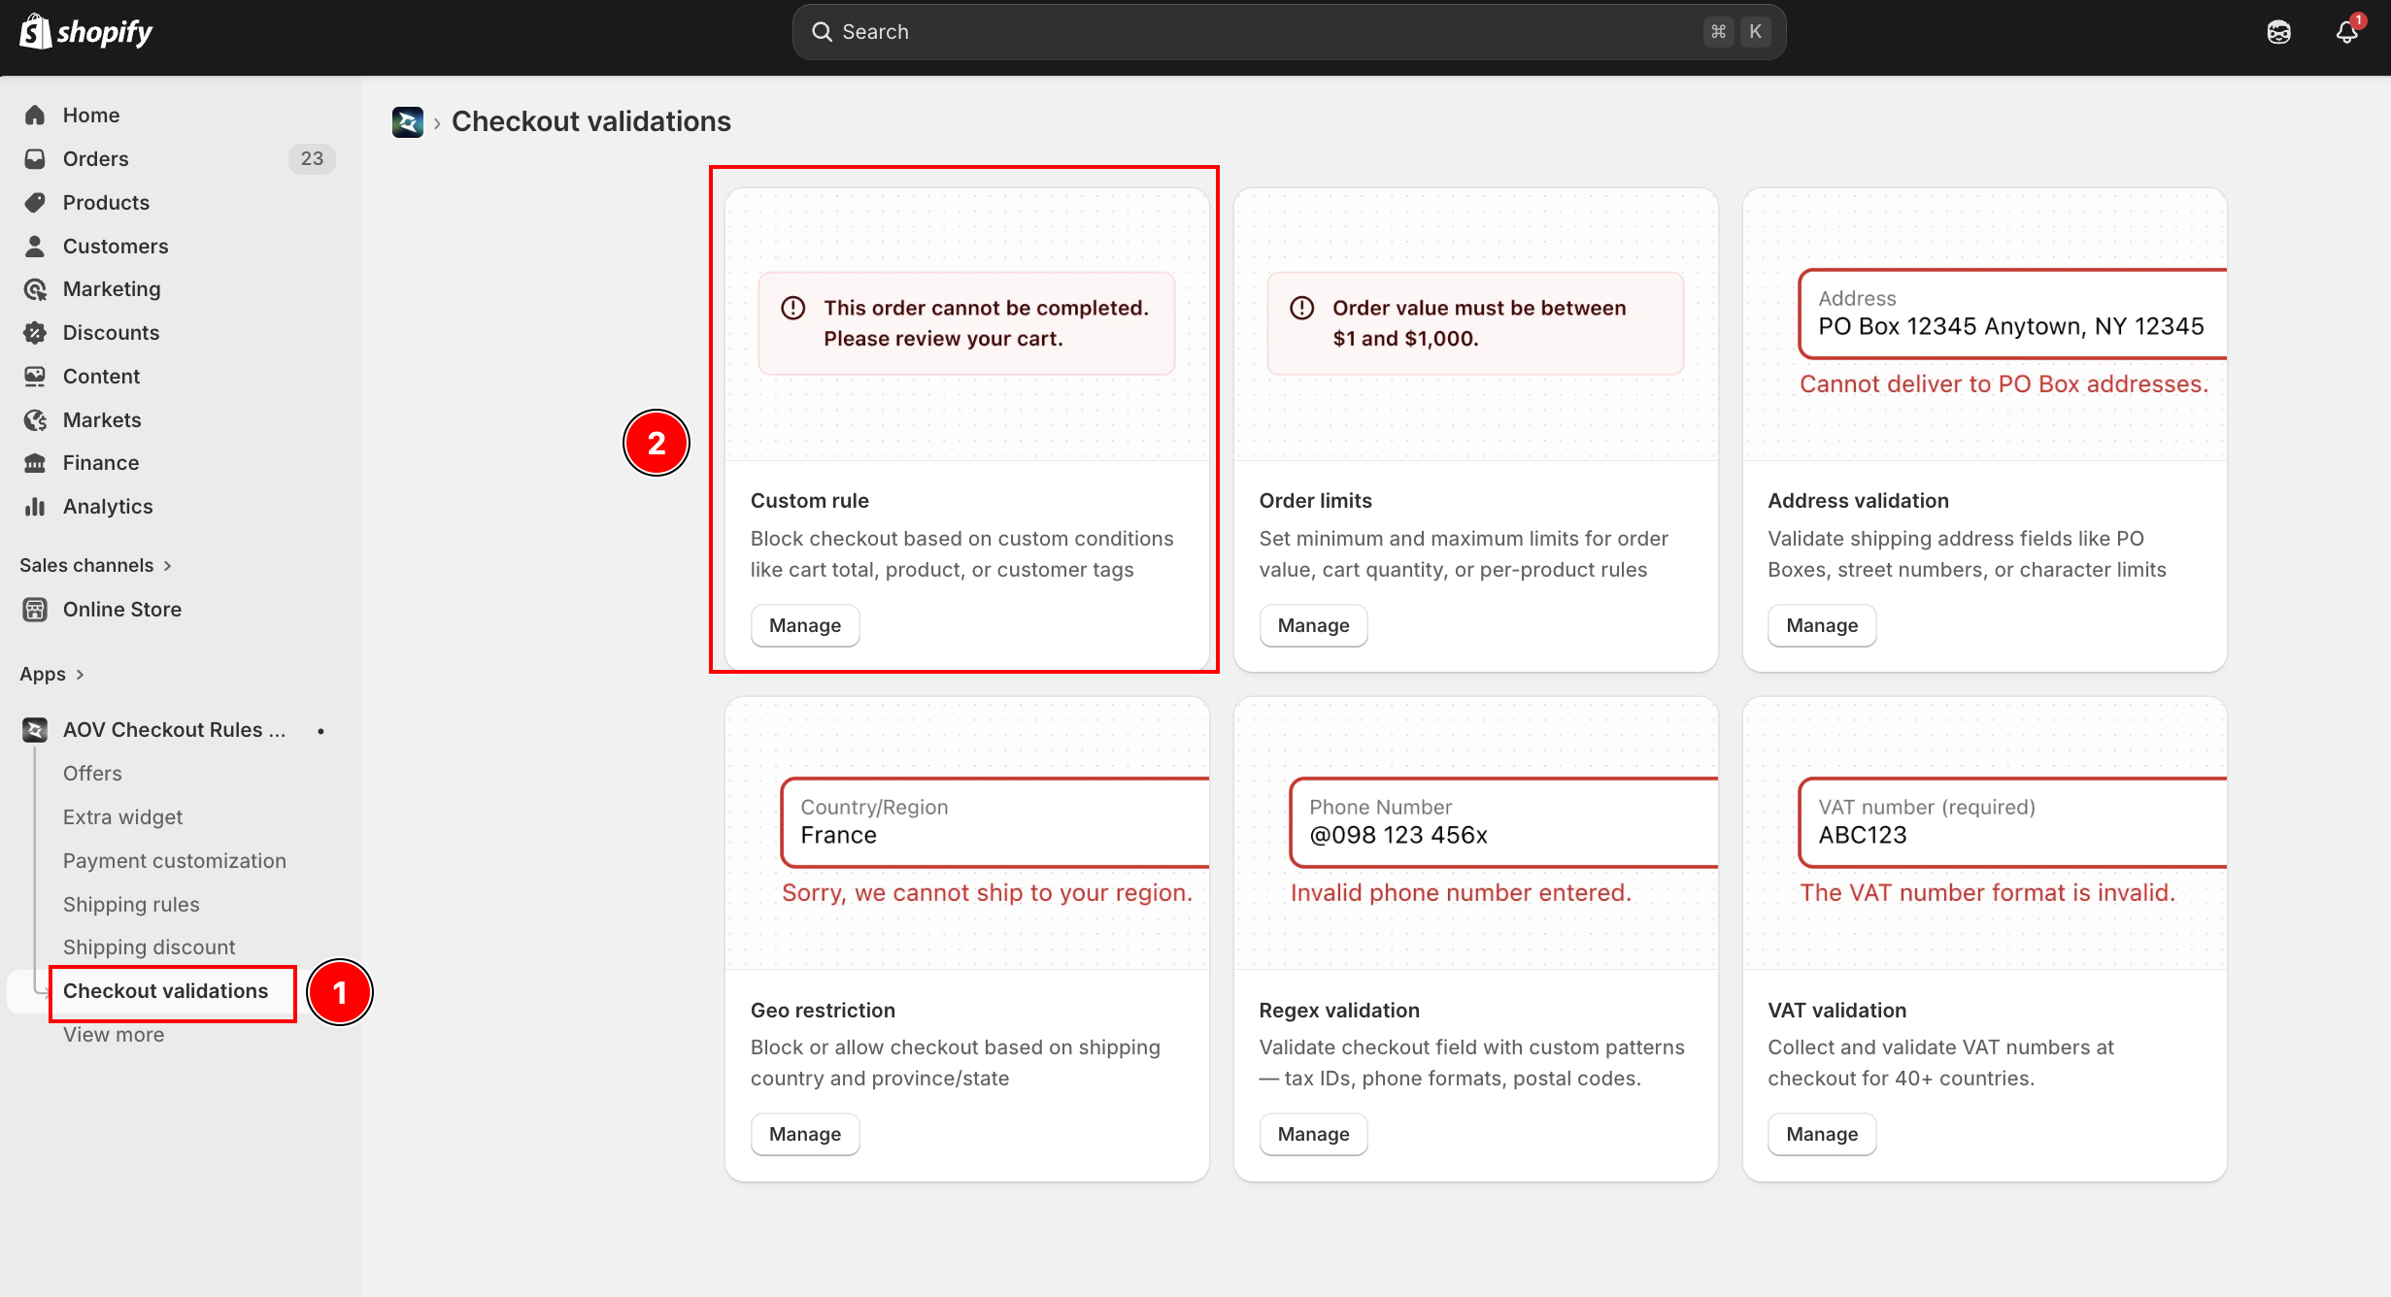Click the Products tag icon

click(x=35, y=203)
